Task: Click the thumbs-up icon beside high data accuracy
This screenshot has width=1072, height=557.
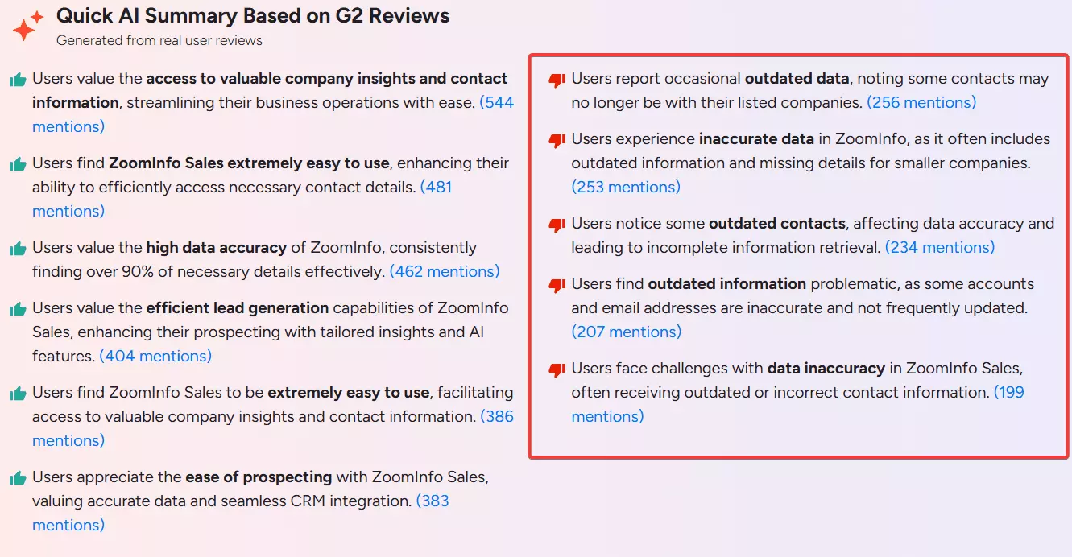Action: pos(18,247)
